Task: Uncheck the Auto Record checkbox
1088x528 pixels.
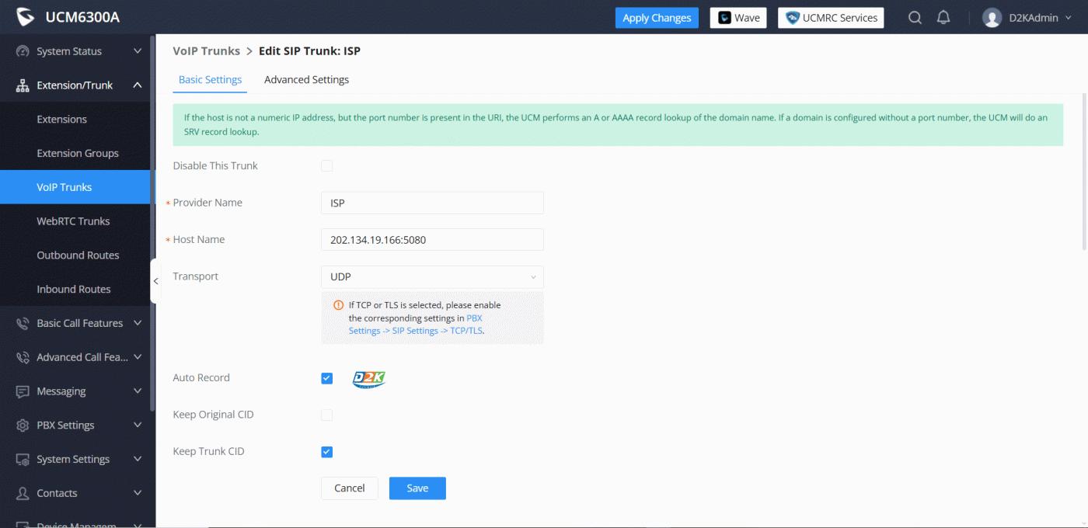Action: (327, 378)
